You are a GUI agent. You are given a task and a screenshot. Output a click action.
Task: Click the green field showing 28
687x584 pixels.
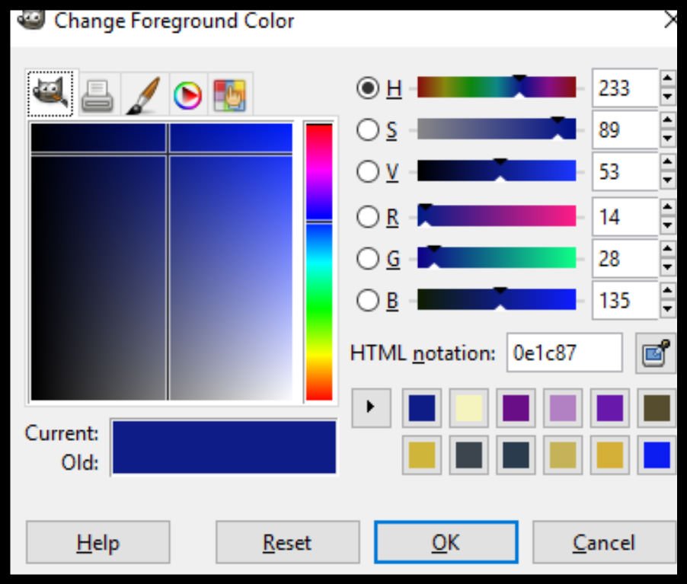625,258
